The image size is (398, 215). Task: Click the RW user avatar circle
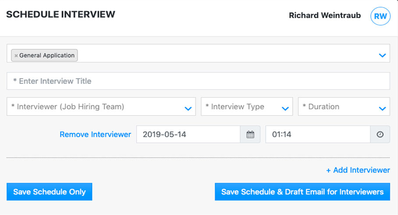coord(380,16)
